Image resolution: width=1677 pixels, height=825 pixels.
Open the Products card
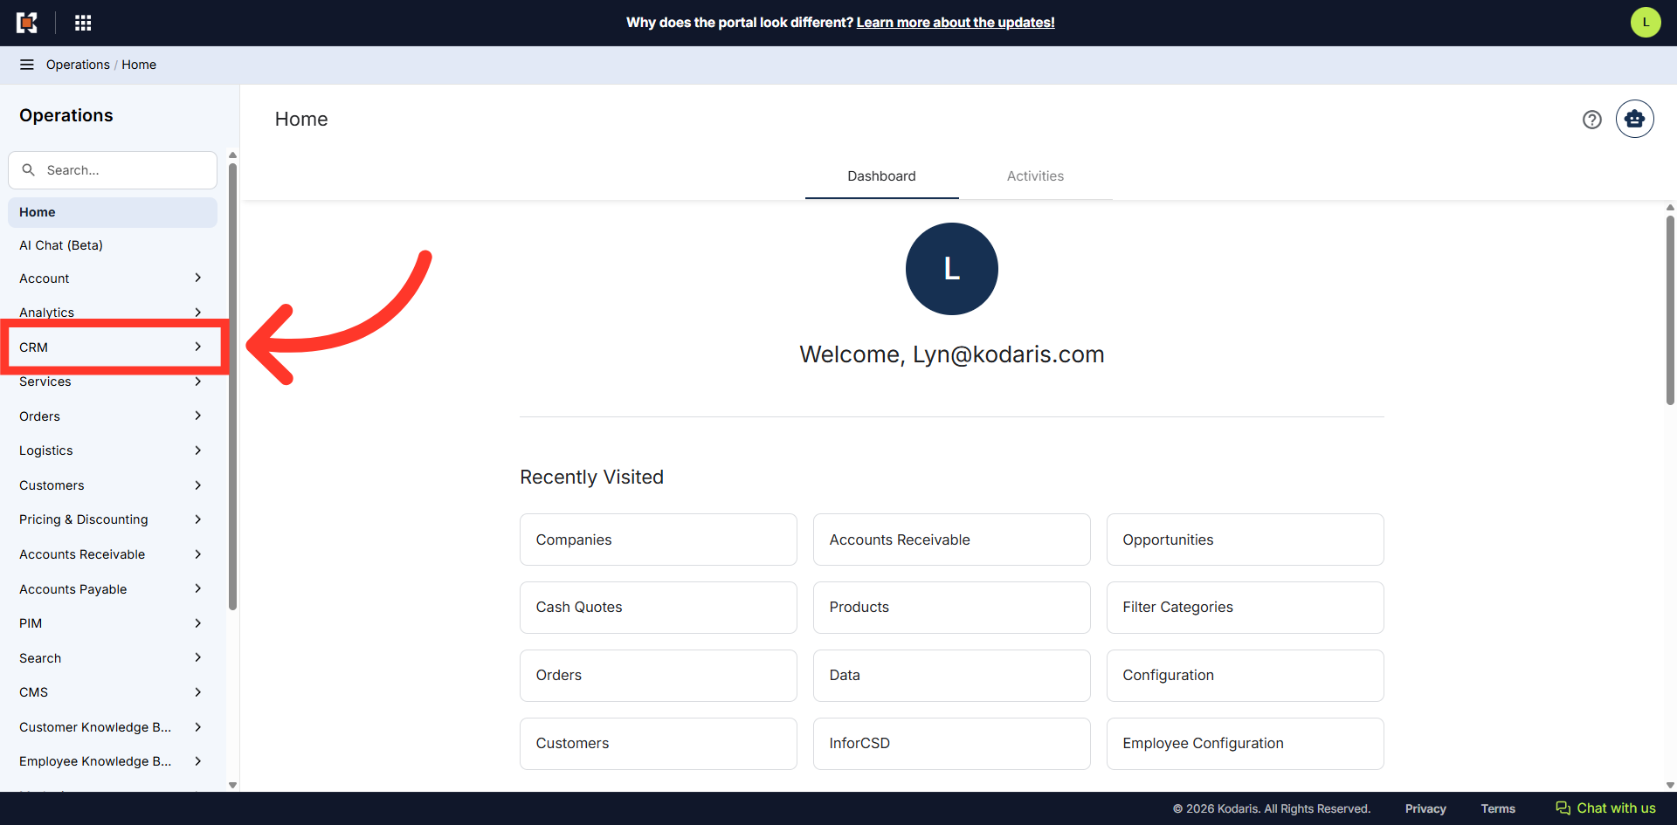pyautogui.click(x=952, y=608)
